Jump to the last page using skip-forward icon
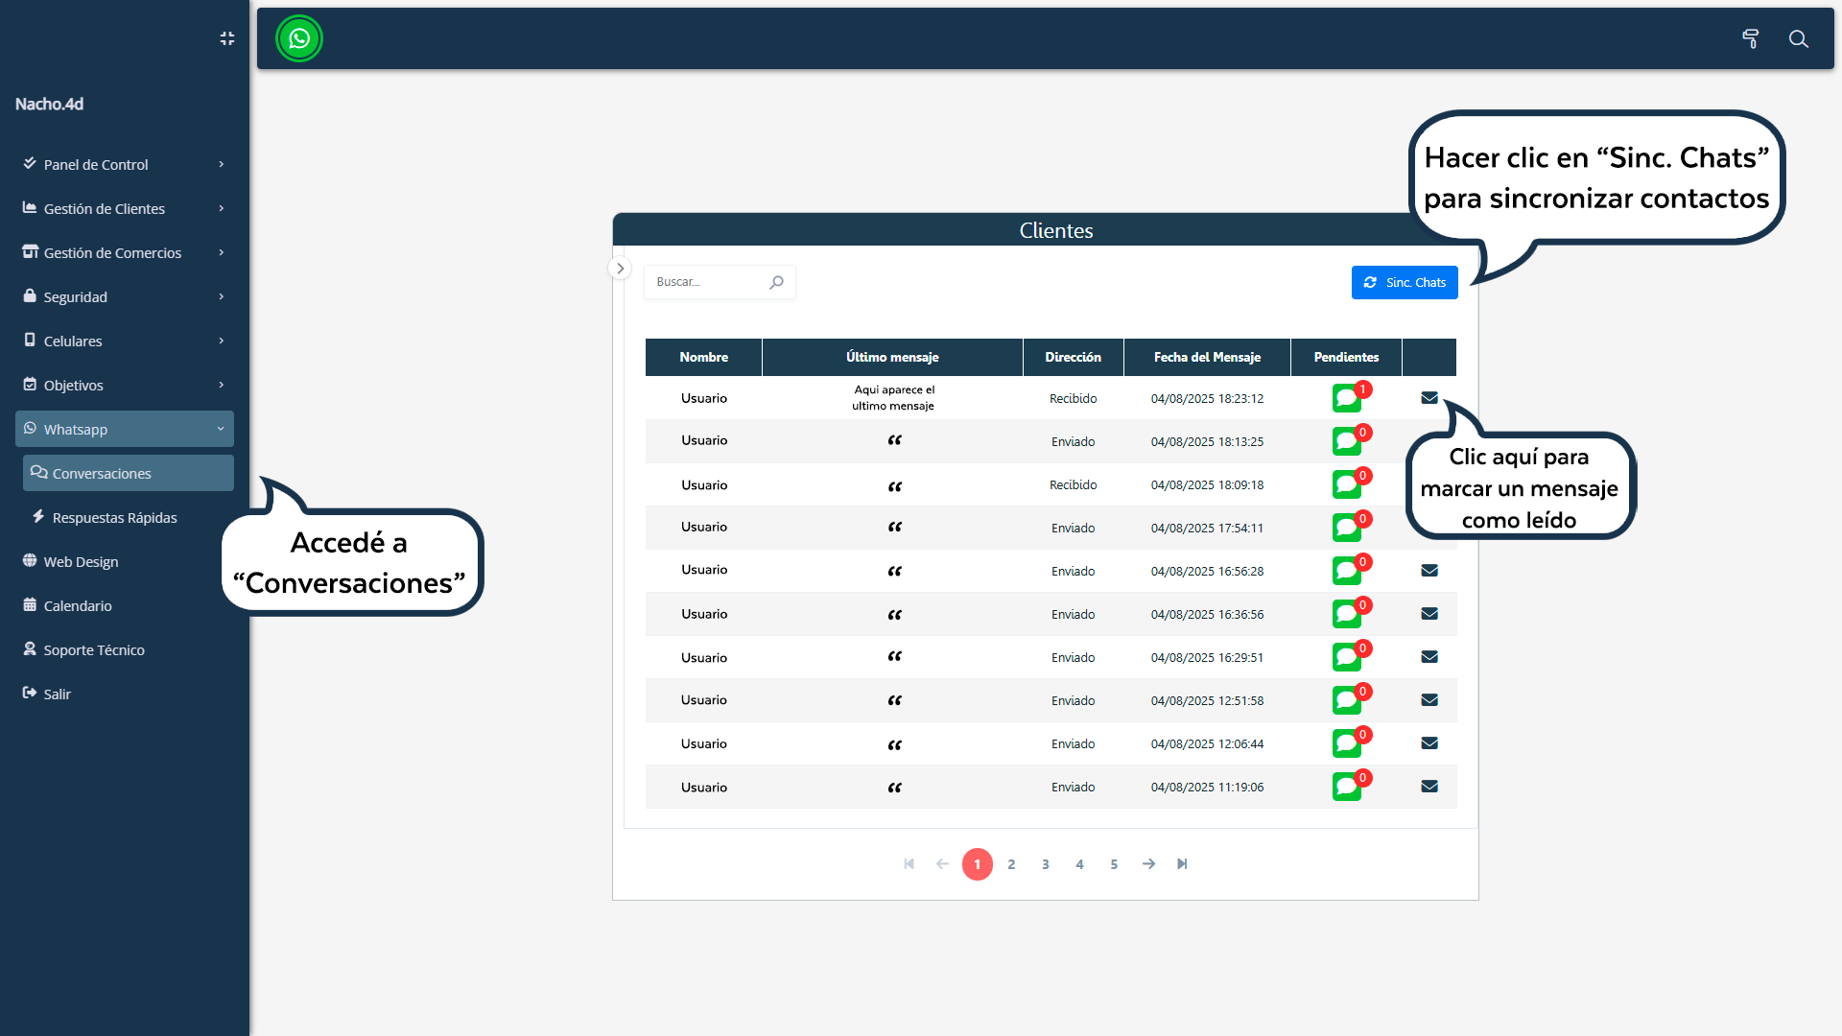 [x=1182, y=863]
